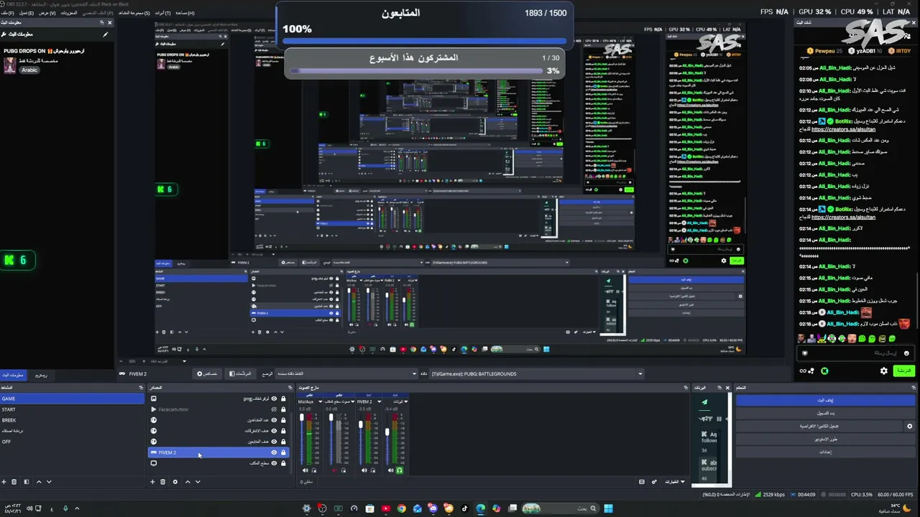This screenshot has height=517, width=920.
Task: Toggle the eye for the هدف المتابعين source
Action: (x=274, y=442)
